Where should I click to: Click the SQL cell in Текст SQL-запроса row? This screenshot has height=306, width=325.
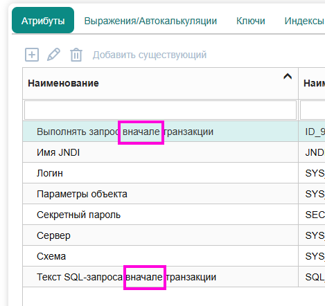(x=312, y=277)
